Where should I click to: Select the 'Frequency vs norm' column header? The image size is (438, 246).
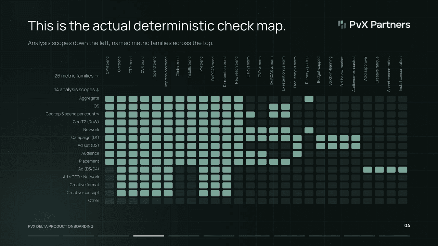295,72
